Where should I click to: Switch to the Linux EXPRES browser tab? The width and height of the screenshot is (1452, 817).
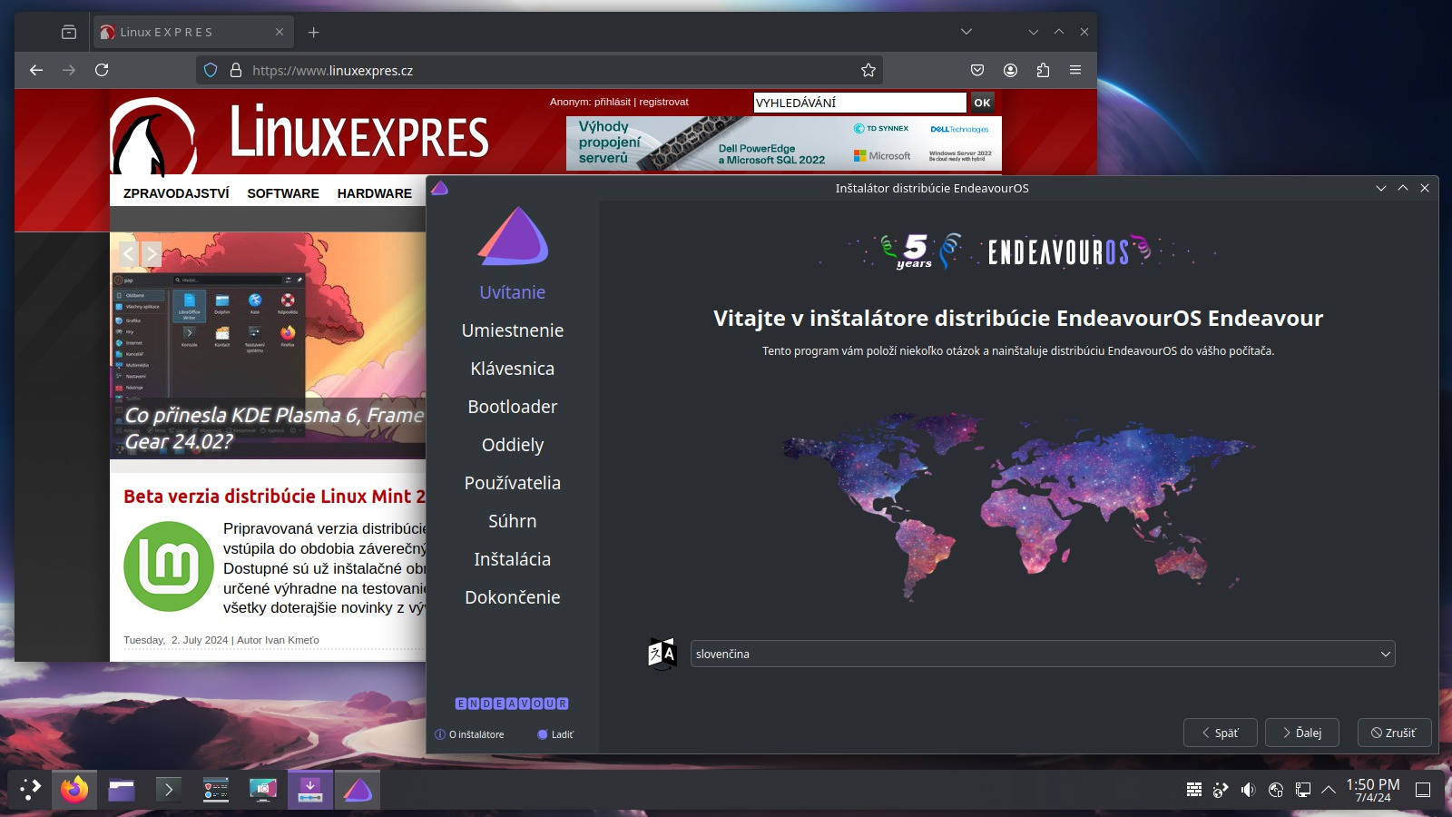tap(192, 32)
